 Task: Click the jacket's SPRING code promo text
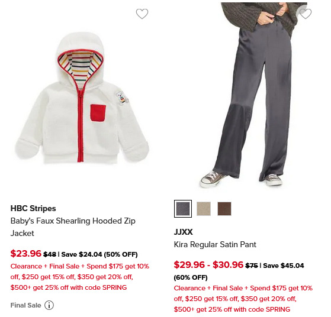click(80, 277)
